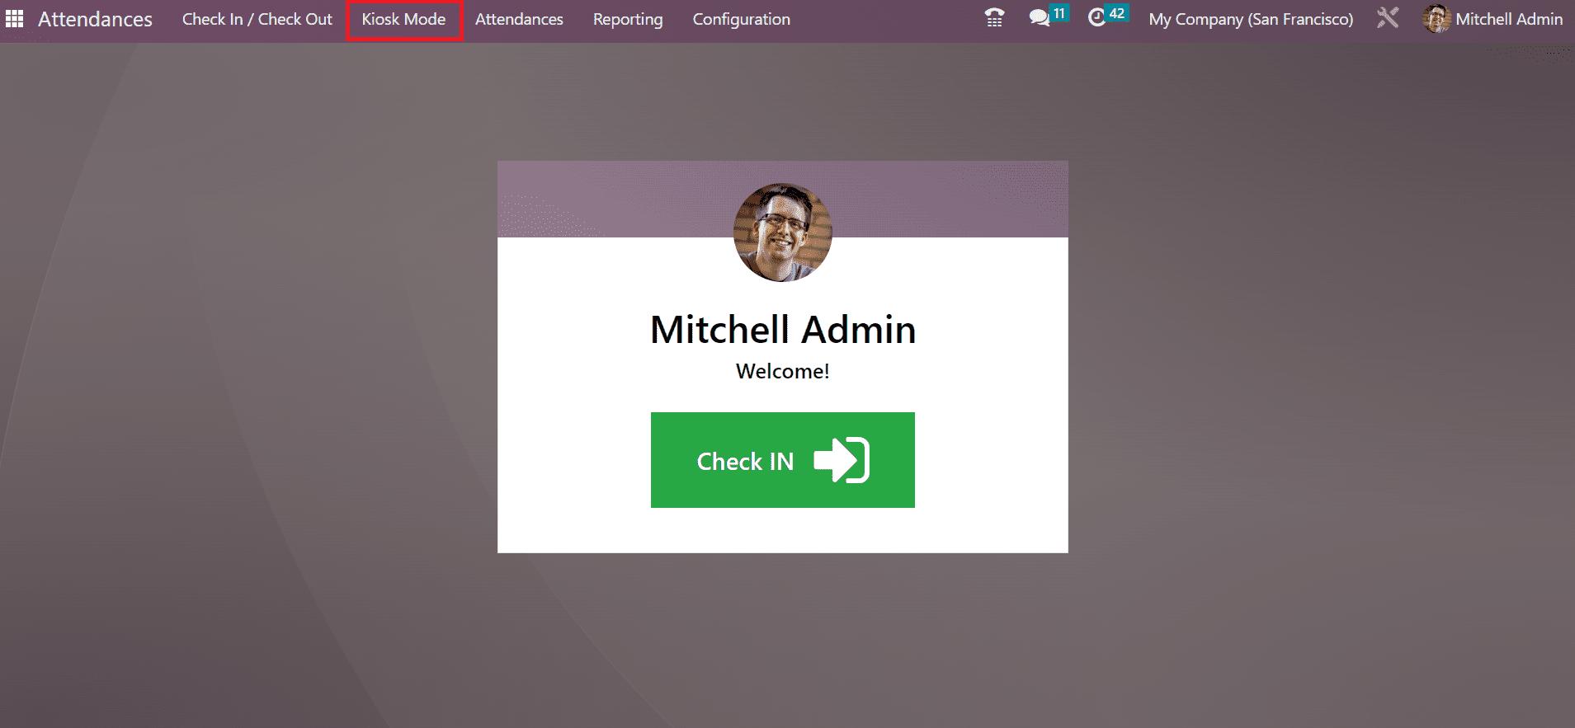Screen dimensions: 1575x728
Task: Click the green Check IN button
Action: (782, 460)
